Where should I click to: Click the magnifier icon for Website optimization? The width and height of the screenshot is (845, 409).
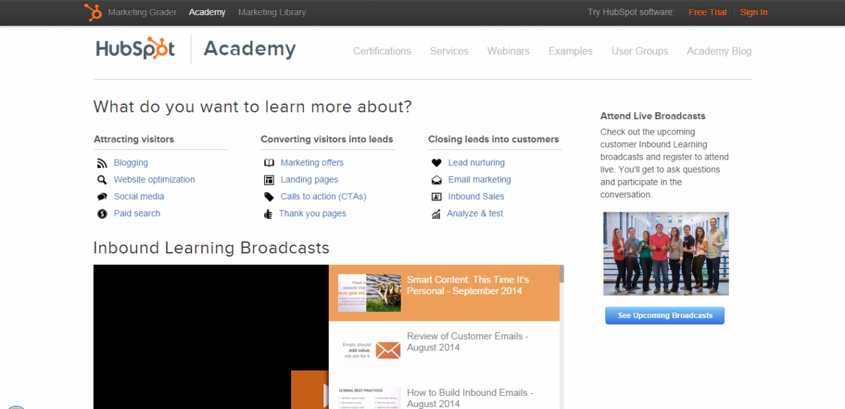click(x=102, y=179)
